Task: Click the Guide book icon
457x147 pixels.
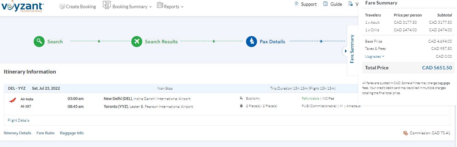Action: point(325,4)
